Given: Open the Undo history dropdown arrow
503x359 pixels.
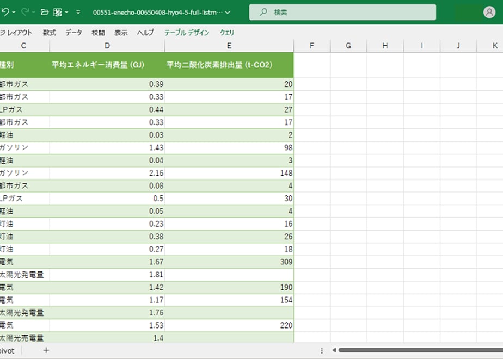Looking at the screenshot, I should coord(14,12).
